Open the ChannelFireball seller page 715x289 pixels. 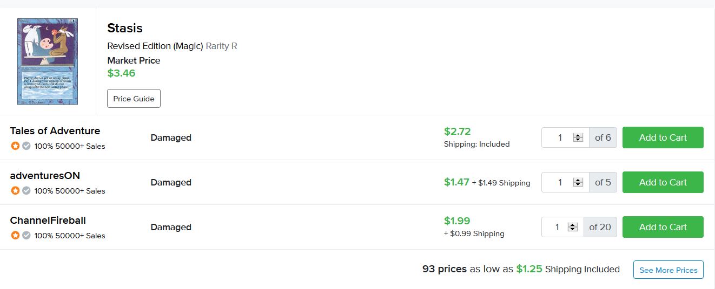click(48, 221)
